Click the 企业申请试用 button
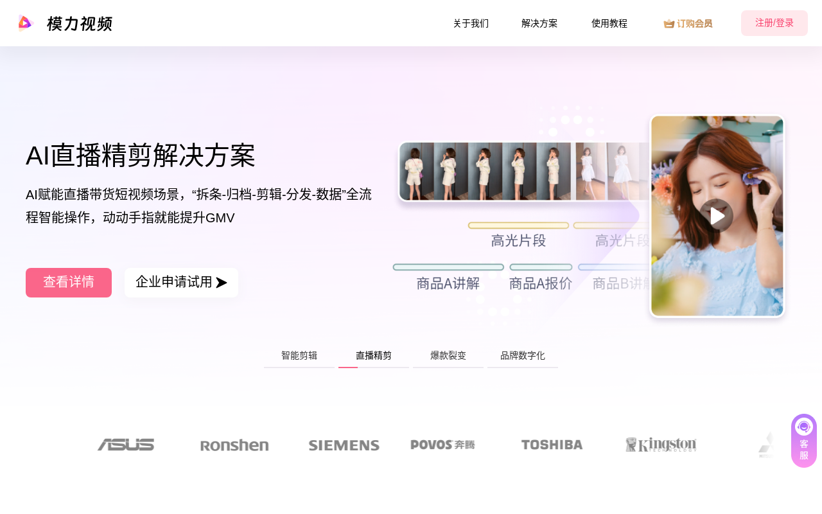Image resolution: width=822 pixels, height=514 pixels. (181, 283)
